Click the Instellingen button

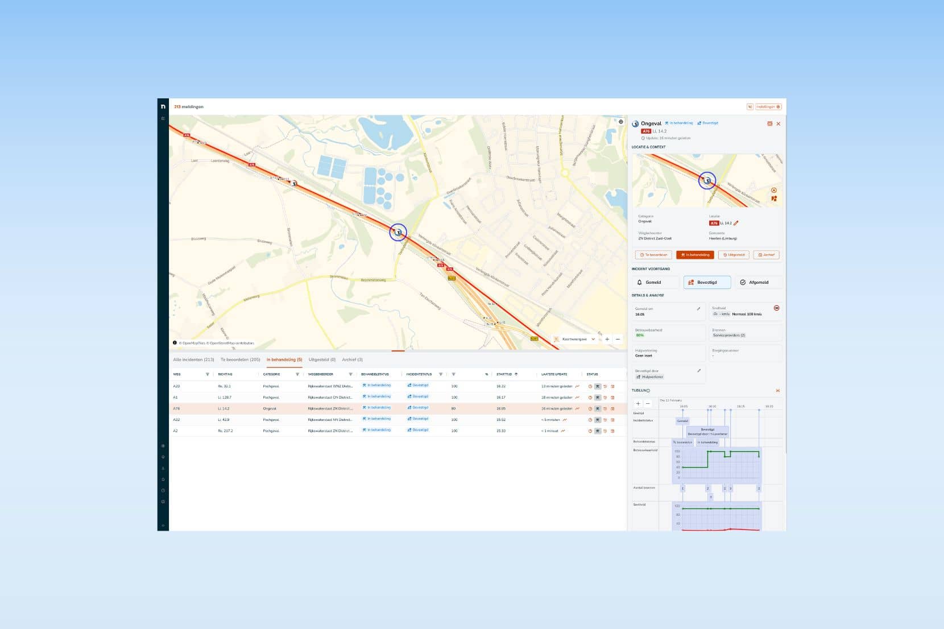(x=768, y=107)
